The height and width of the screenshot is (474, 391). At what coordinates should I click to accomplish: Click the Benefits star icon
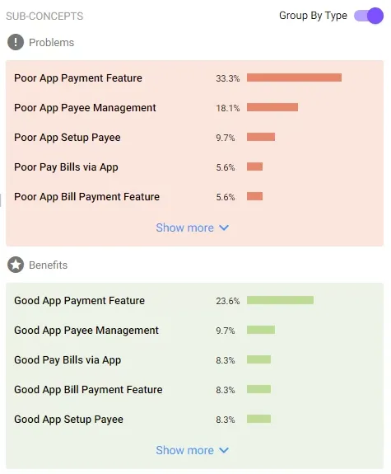tap(16, 265)
